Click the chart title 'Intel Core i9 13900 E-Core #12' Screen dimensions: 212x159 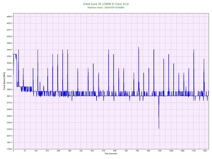(x=106, y=4)
